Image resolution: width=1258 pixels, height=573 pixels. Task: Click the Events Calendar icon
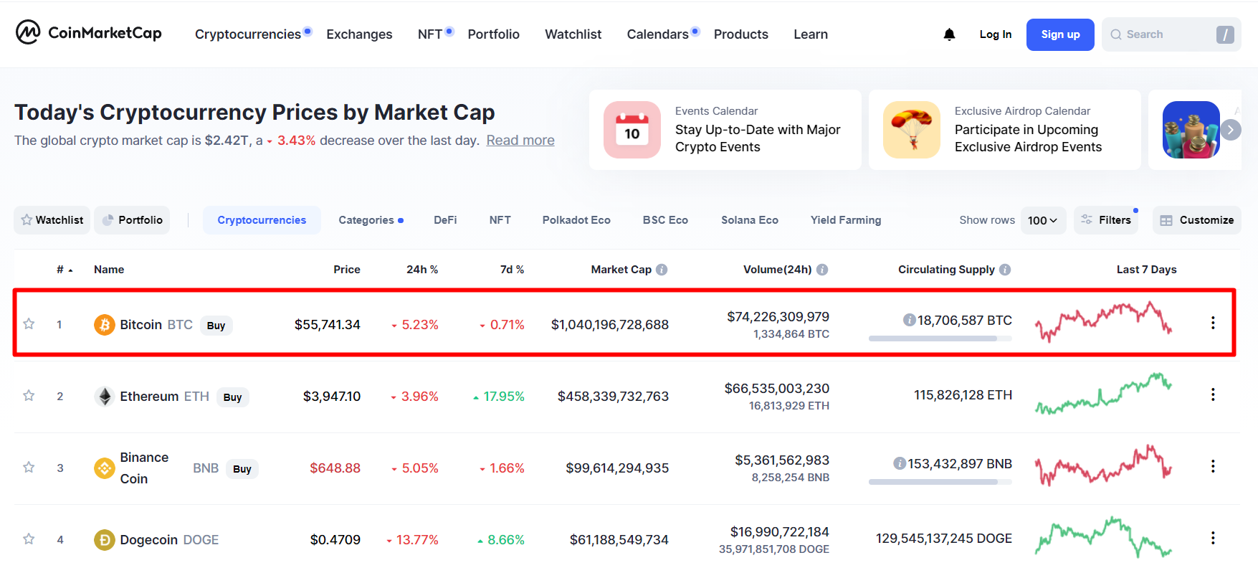point(632,130)
